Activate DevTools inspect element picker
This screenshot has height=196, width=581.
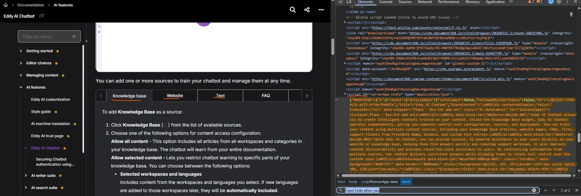click(341, 2)
